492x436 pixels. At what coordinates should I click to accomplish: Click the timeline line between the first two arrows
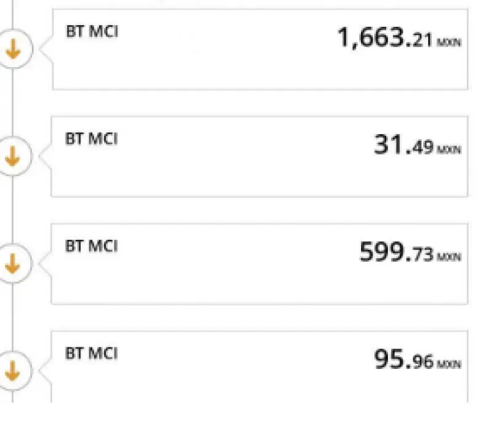(x=12, y=102)
